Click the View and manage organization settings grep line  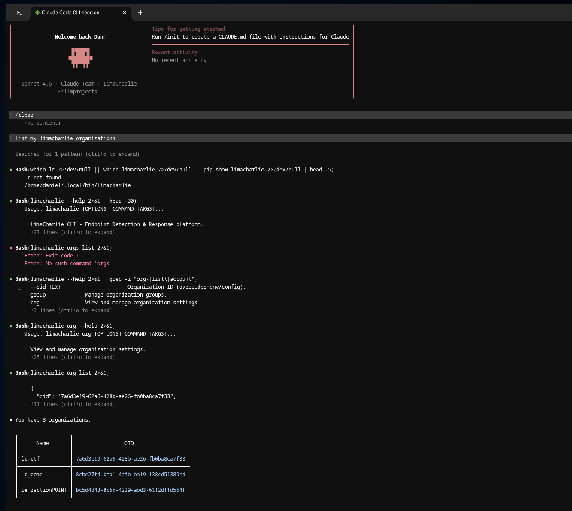point(115,303)
